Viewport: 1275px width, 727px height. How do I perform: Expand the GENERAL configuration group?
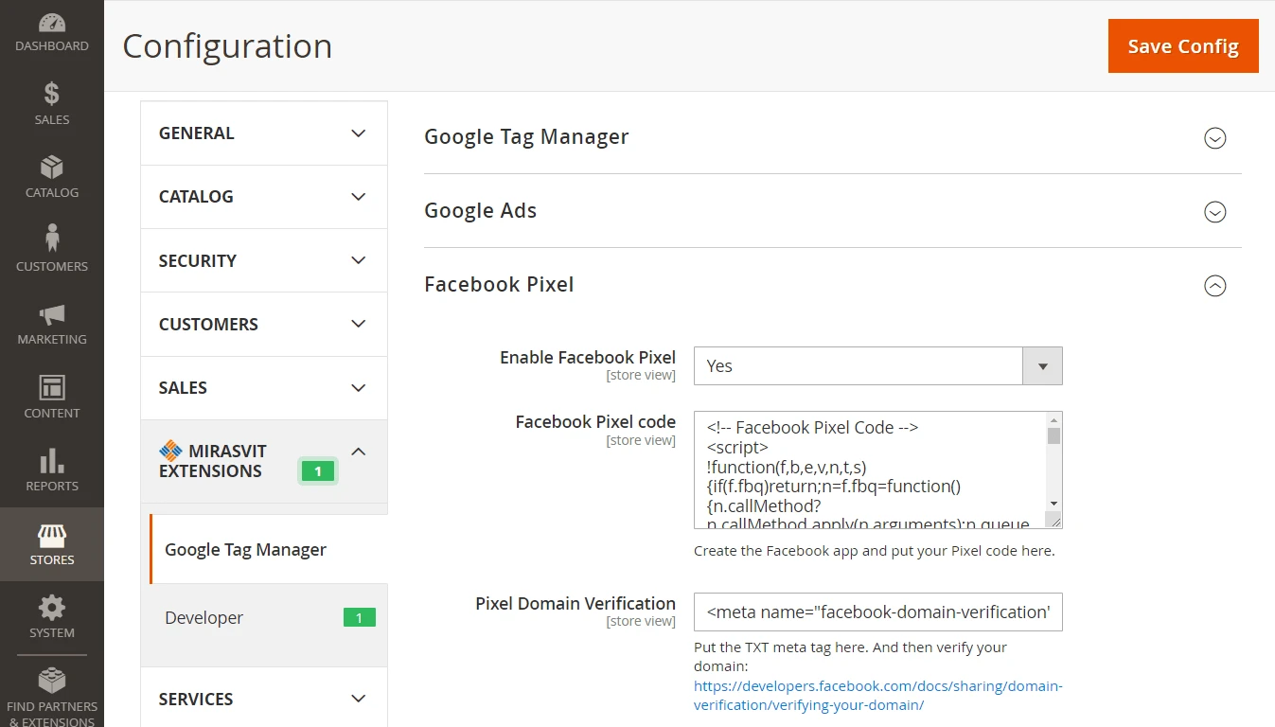(x=263, y=133)
